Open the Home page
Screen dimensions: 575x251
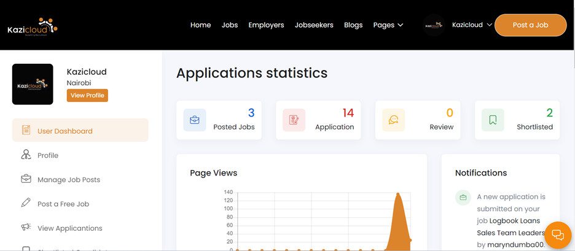(x=201, y=25)
